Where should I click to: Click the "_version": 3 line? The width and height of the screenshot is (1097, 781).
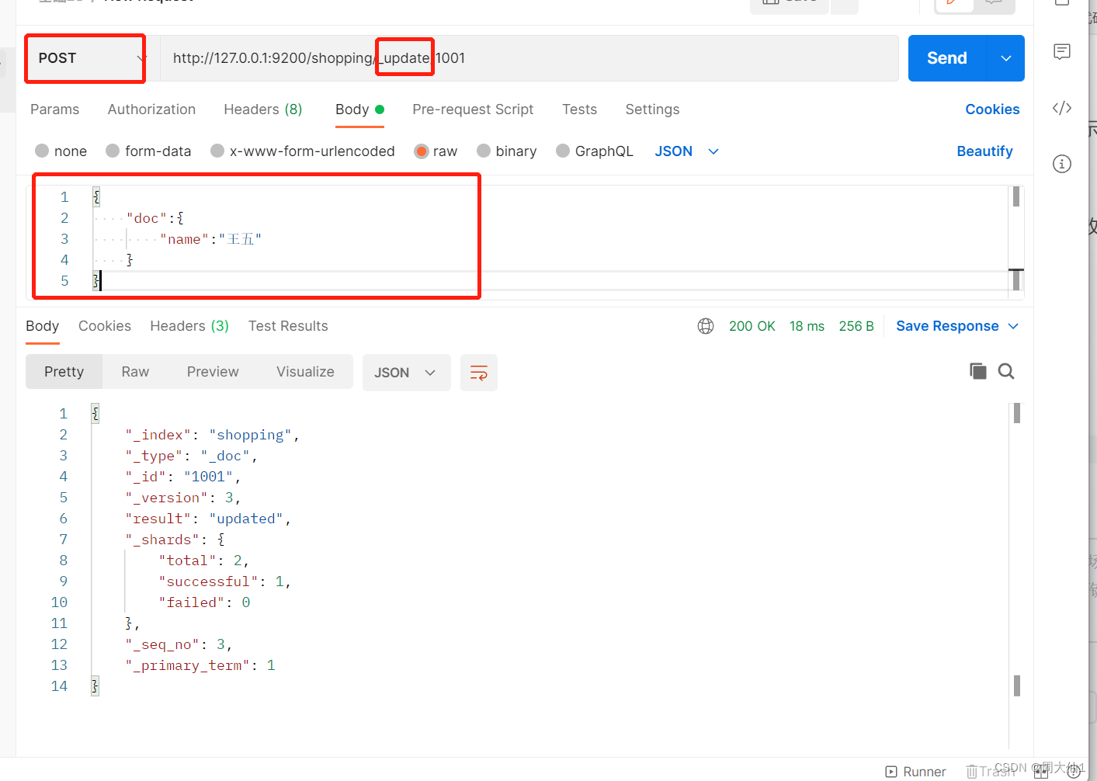tap(183, 498)
